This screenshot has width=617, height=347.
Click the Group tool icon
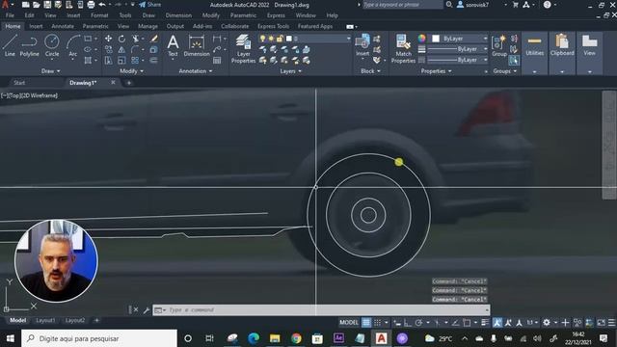coord(499,45)
